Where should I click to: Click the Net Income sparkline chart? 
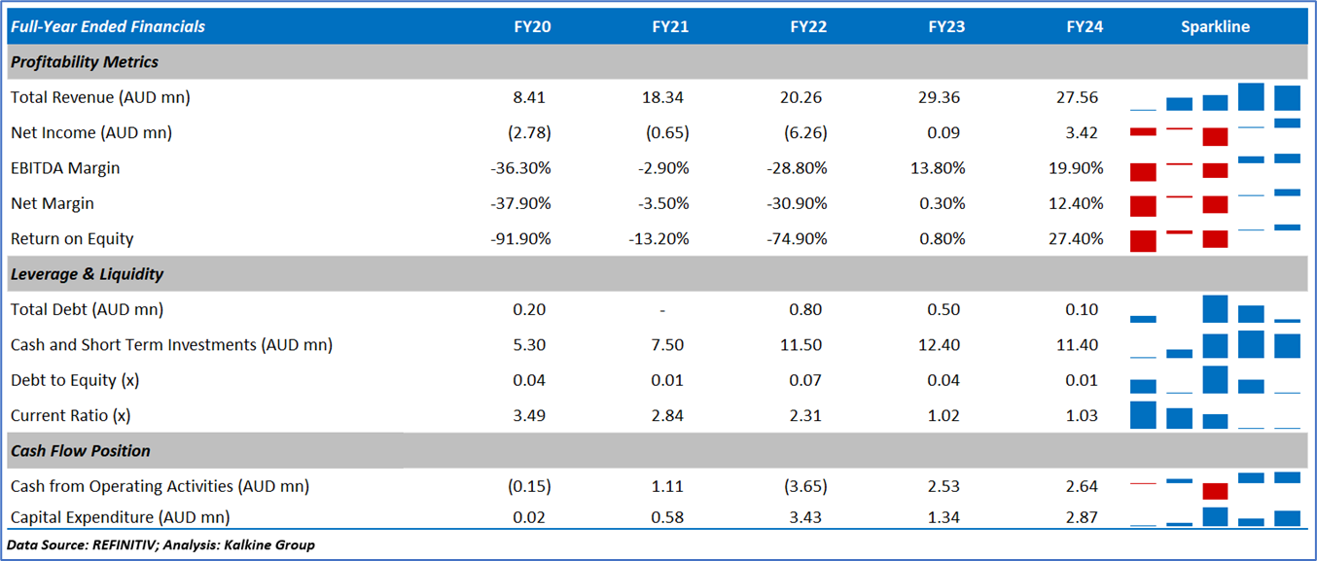1215,133
